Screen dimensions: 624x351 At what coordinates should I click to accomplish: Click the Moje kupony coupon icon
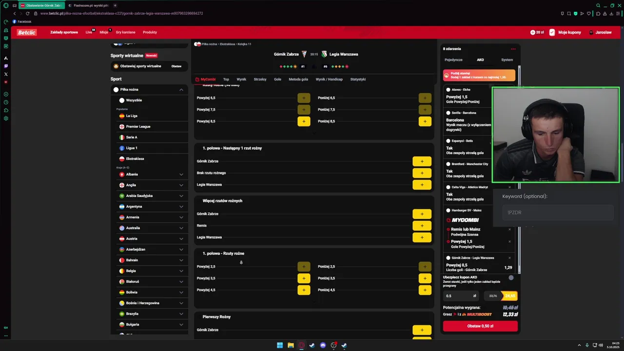(x=552, y=32)
